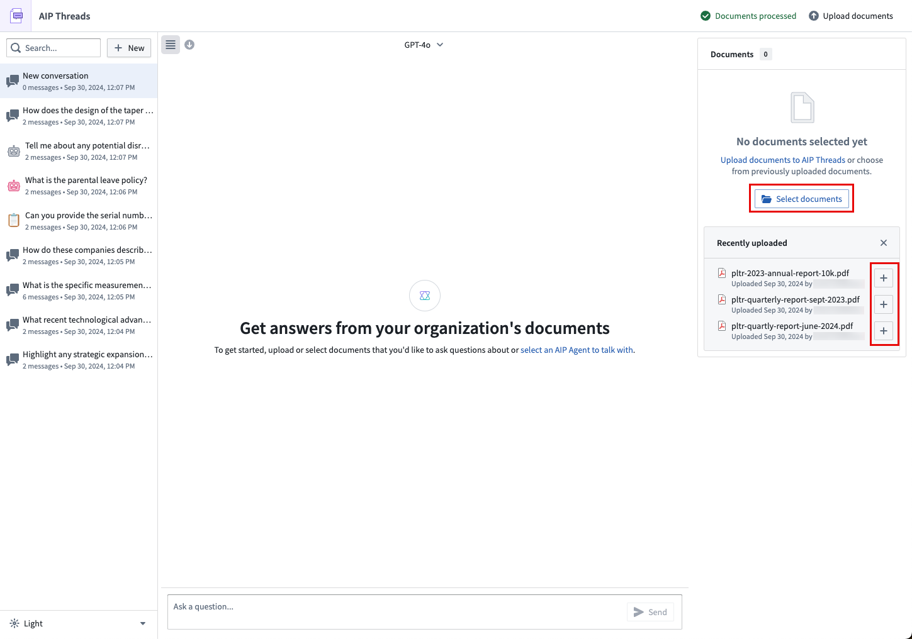Click PDF icon of pltr-2023-annual-report-10k.pdf
This screenshot has height=639, width=912.
point(723,273)
